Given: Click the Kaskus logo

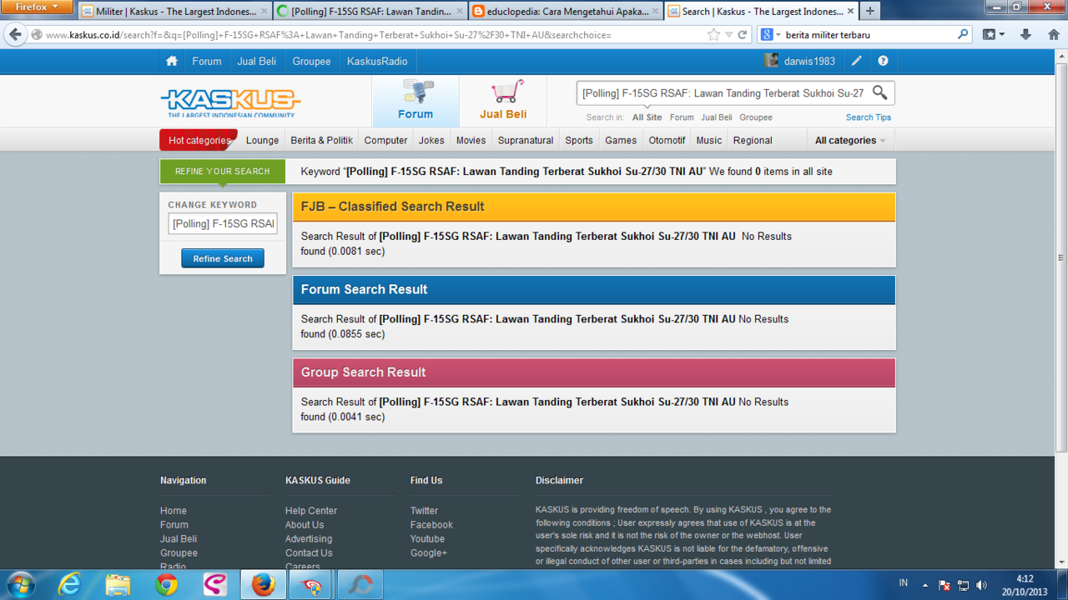Looking at the screenshot, I should click(230, 102).
